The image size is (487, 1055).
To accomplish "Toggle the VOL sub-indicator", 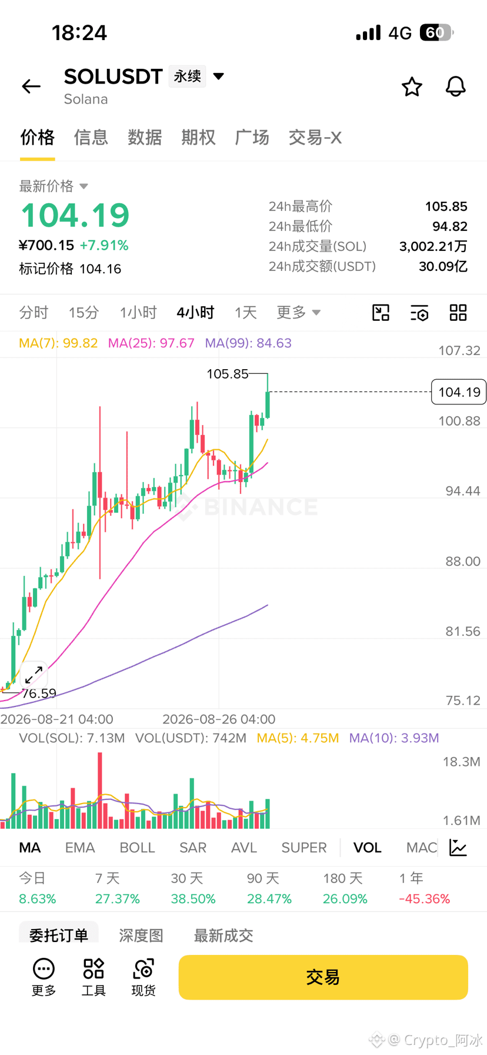I will click(367, 848).
